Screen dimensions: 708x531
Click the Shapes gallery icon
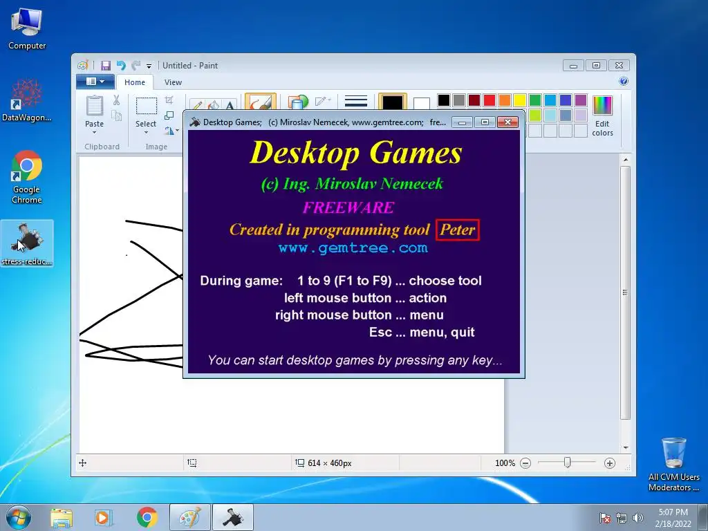297,102
